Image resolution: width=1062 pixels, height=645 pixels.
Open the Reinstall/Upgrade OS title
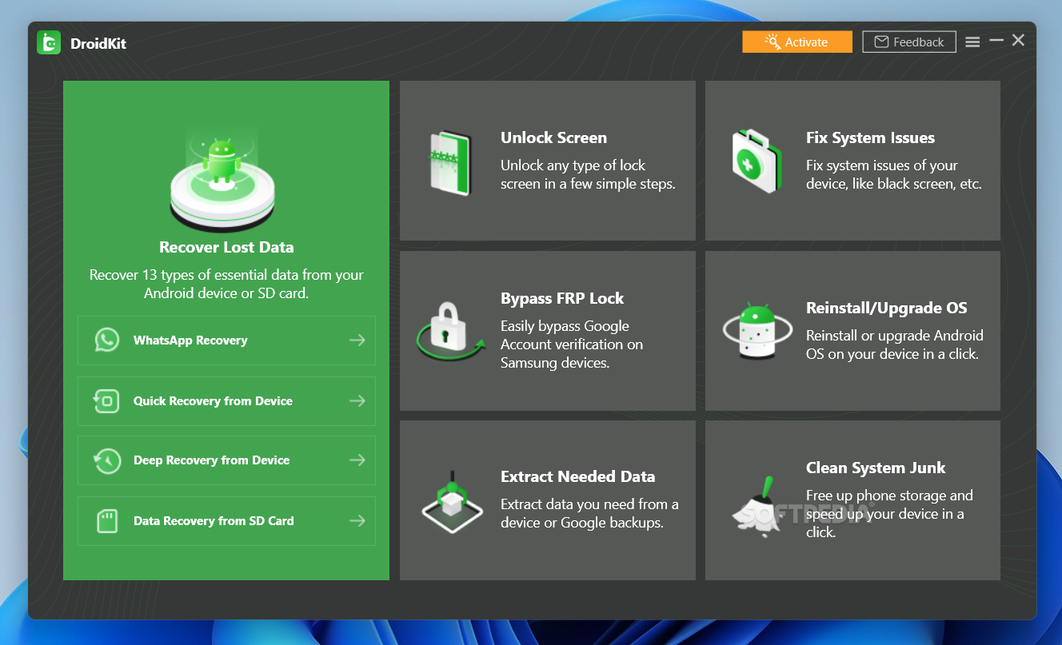886,308
